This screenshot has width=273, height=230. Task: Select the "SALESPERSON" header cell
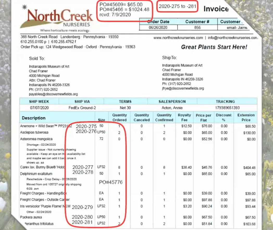[172, 102]
